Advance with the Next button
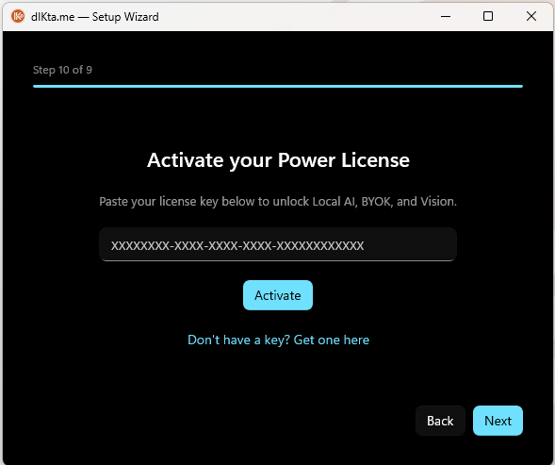555x465 pixels. 498,421
